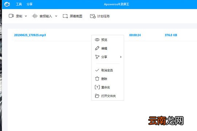Click the eye preview icon
Screen dimensions: 197x131
click(97, 40)
